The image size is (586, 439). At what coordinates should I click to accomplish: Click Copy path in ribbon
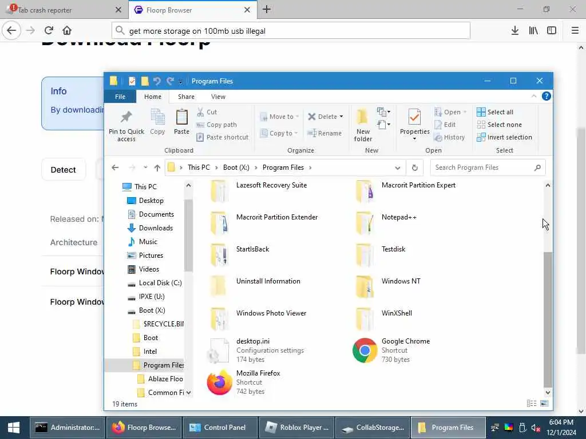pos(216,125)
